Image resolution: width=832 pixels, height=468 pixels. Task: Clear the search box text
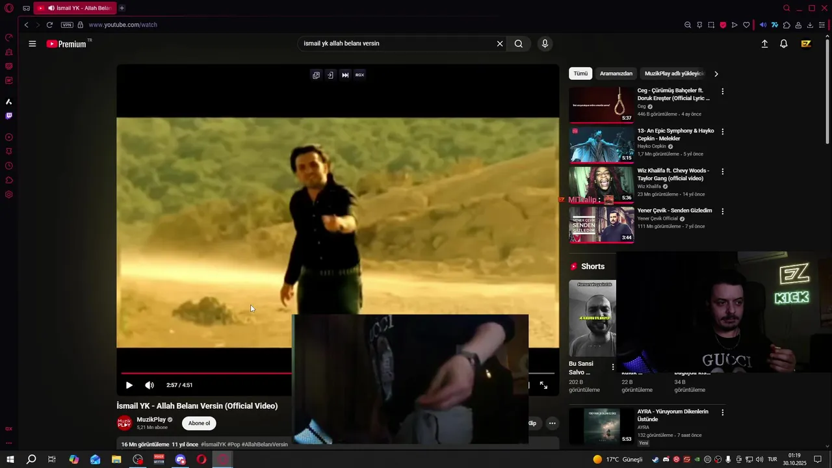coord(500,44)
